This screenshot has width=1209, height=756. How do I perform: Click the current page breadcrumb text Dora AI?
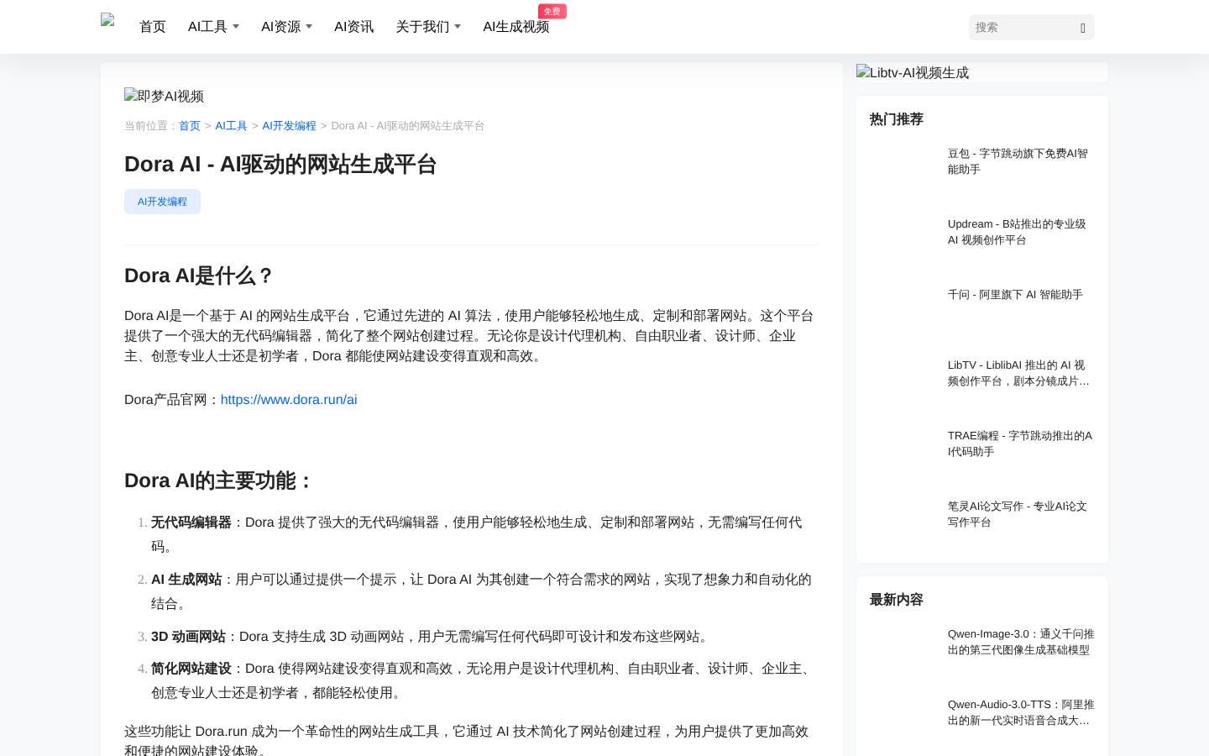(x=408, y=126)
